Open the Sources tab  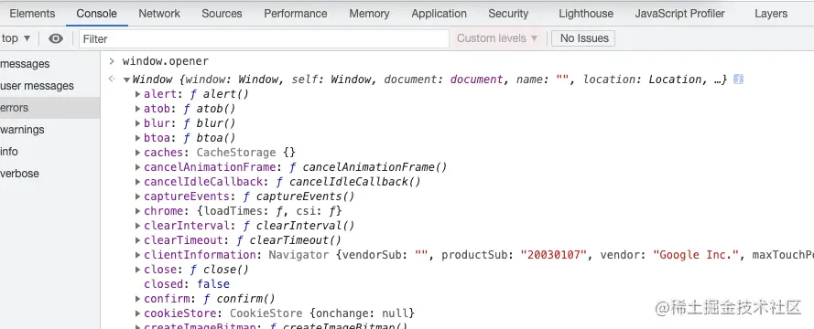(222, 14)
